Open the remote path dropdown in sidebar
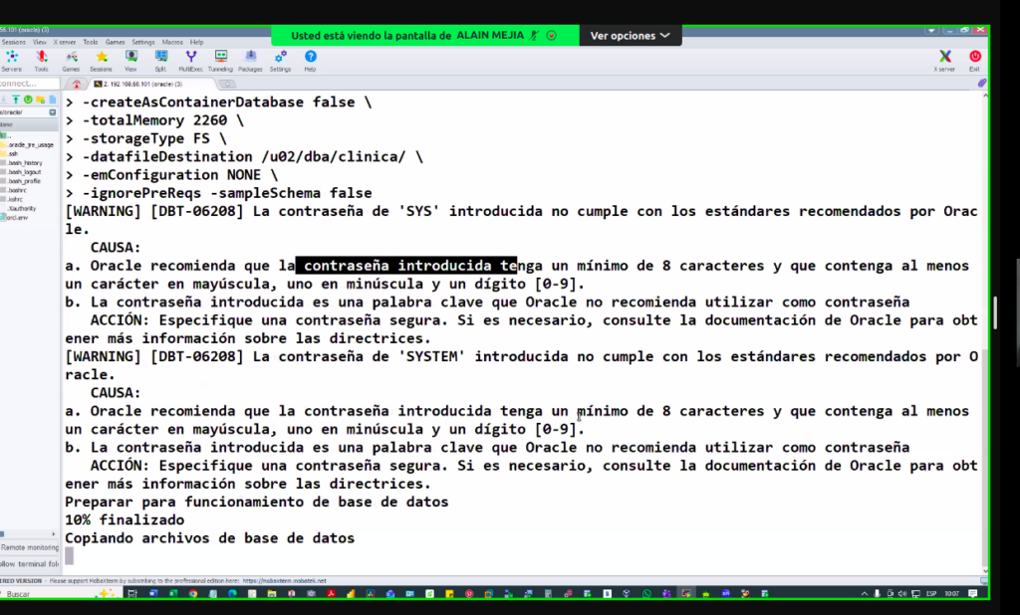The image size is (1020, 615). tap(53, 112)
